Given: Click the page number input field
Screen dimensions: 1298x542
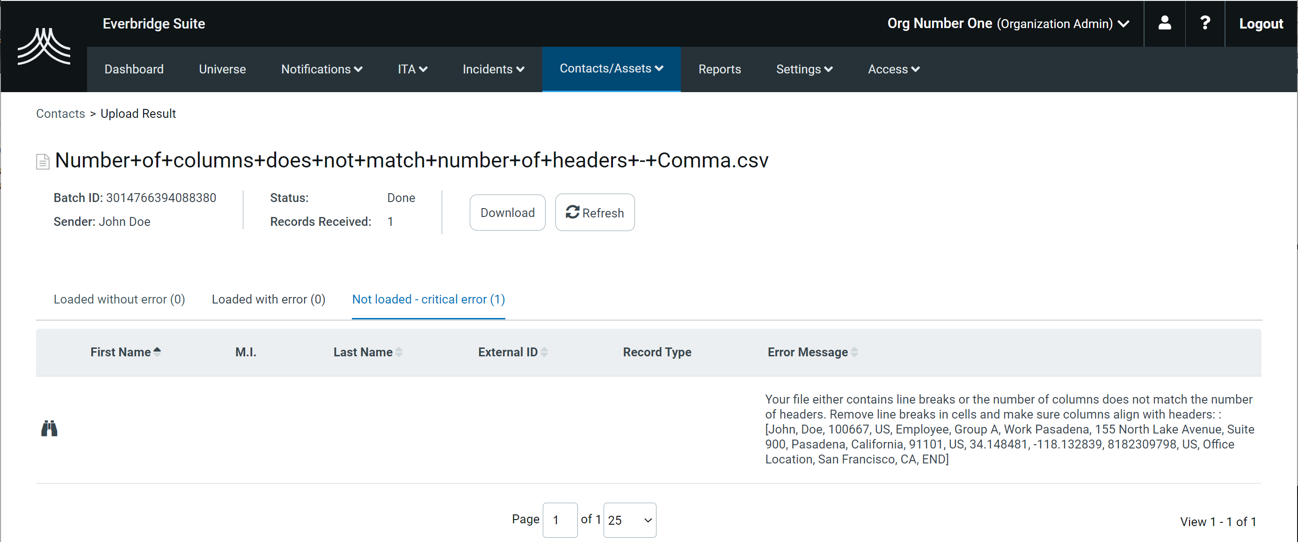Looking at the screenshot, I should click(559, 520).
